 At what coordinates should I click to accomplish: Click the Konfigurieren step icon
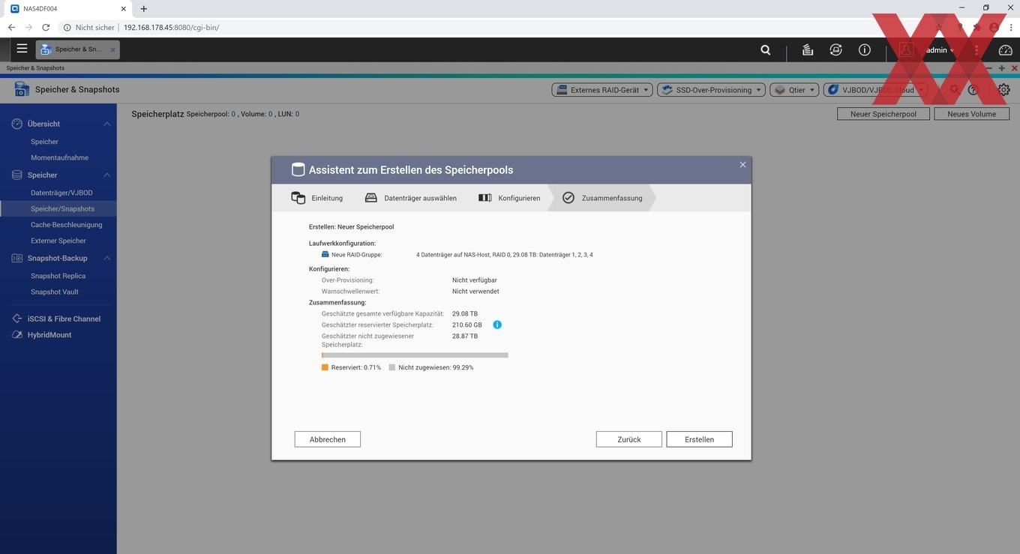point(484,198)
